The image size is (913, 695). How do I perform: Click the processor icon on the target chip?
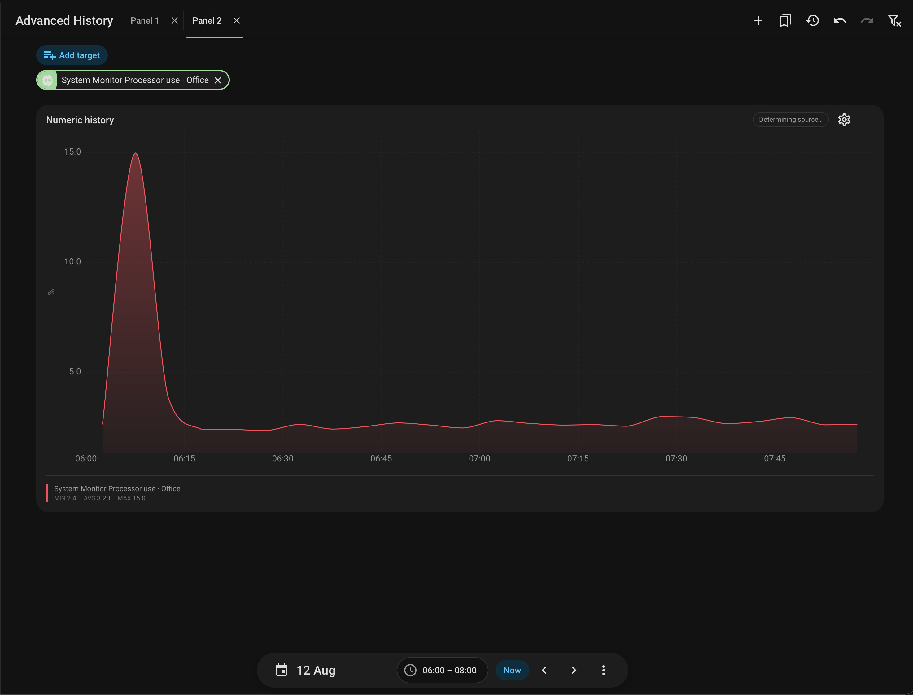click(48, 80)
